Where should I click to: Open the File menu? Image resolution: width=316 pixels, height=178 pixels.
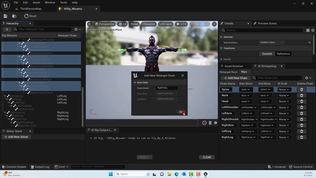click(16, 2)
